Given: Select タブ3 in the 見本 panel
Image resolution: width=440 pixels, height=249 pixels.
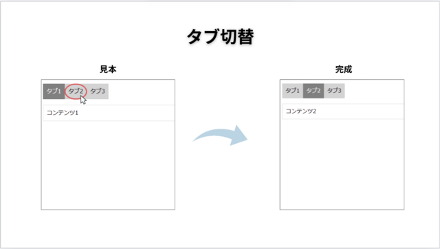Looking at the screenshot, I should click(x=98, y=91).
